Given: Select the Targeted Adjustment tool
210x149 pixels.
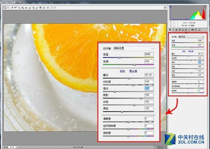Looking at the screenshot, I should [x=19, y=8].
